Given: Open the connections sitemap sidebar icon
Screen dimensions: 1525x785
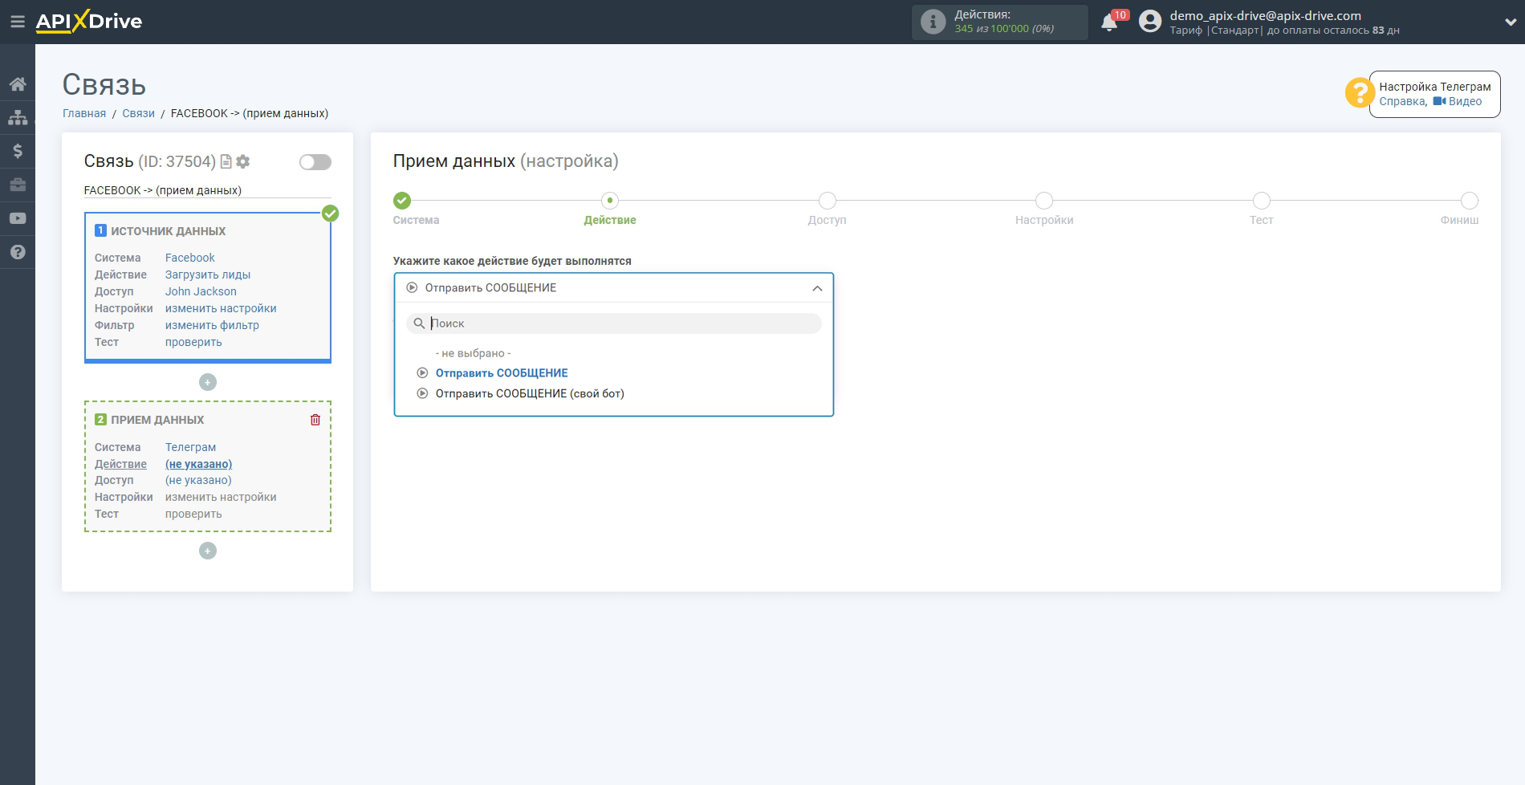Looking at the screenshot, I should [x=18, y=117].
